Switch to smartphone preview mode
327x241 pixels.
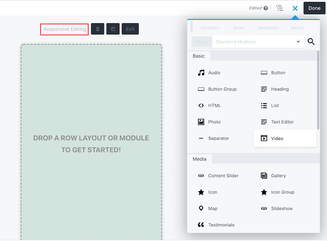(x=98, y=29)
